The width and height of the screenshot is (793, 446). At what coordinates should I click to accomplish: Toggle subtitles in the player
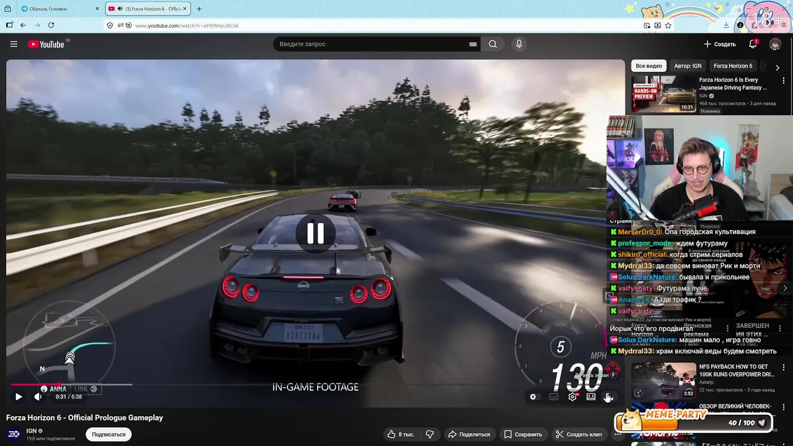(554, 396)
